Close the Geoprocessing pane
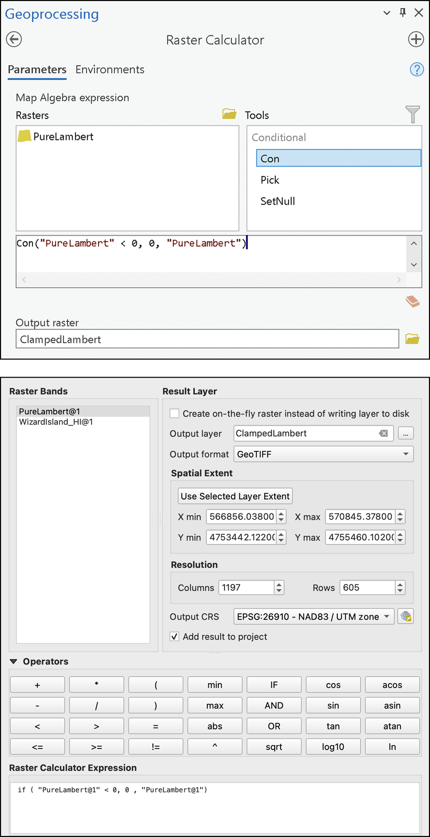This screenshot has height=837, width=430. coord(419,12)
